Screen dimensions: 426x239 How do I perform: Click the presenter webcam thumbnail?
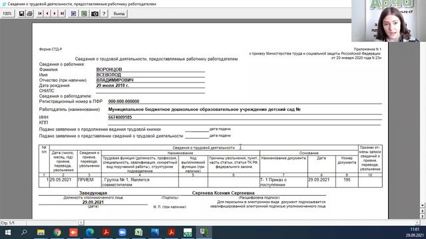pyautogui.click(x=389, y=21)
